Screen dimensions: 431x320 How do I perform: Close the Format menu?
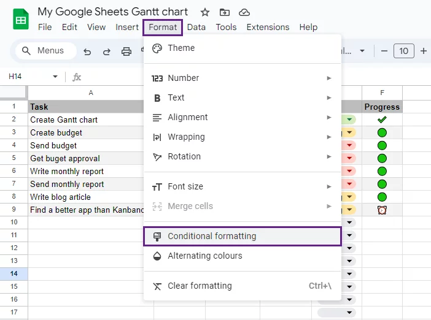point(163,27)
